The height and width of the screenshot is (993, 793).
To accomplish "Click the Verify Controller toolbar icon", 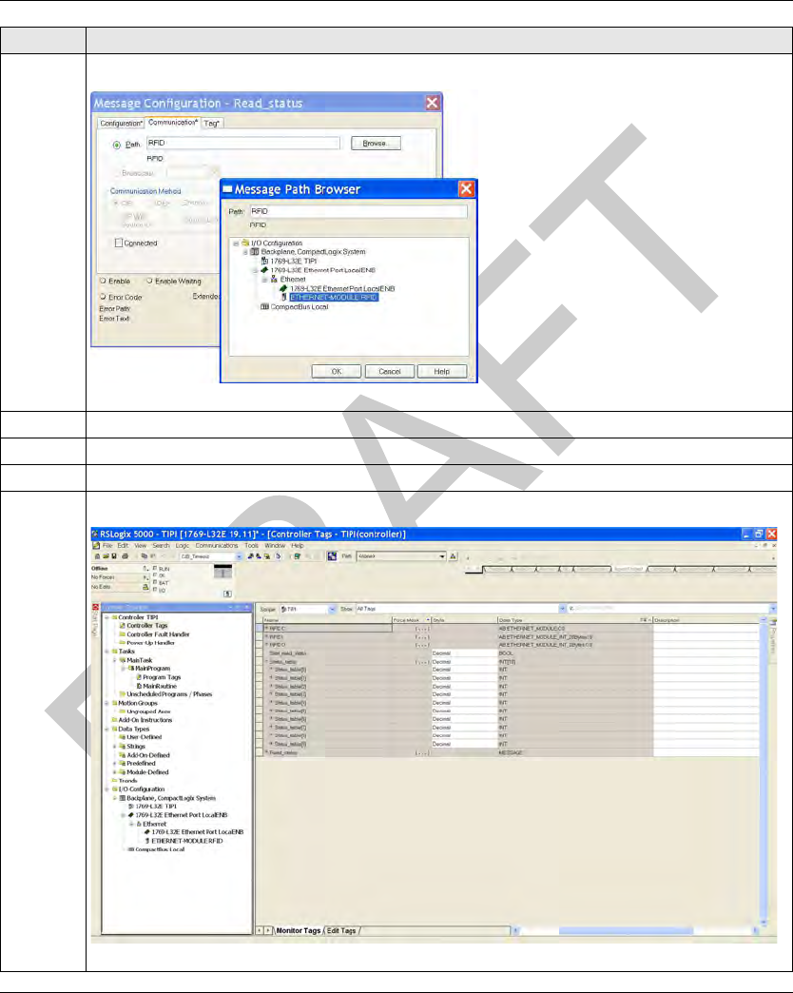I will pyautogui.click(x=297, y=556).
